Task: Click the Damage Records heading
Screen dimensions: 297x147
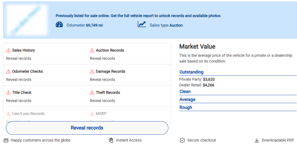Action: click(x=111, y=71)
